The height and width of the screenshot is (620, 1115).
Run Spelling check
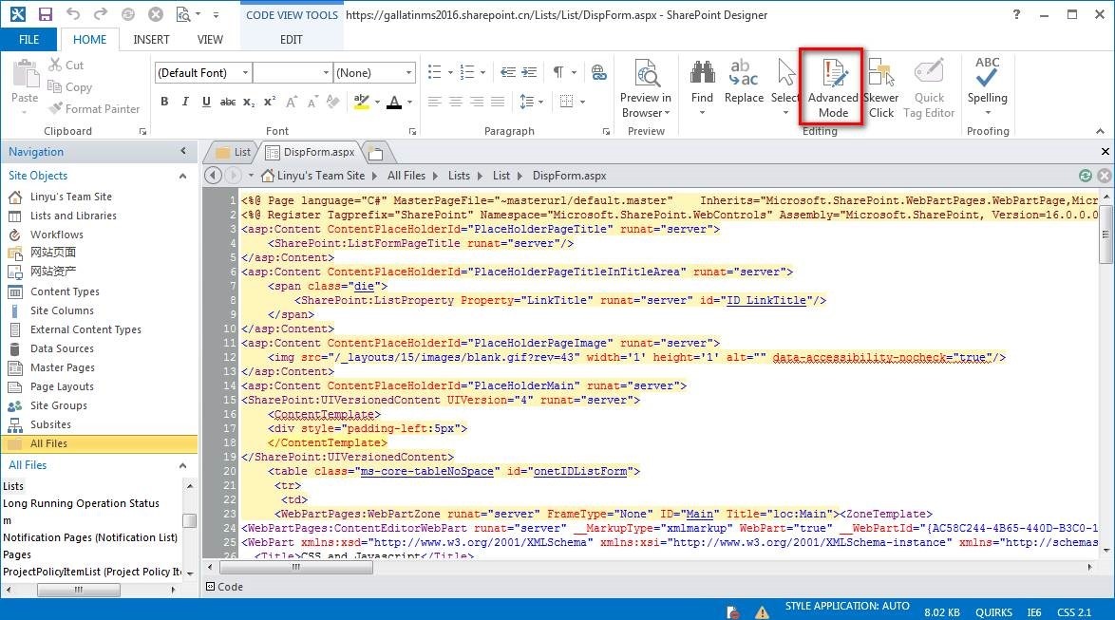[x=987, y=84]
